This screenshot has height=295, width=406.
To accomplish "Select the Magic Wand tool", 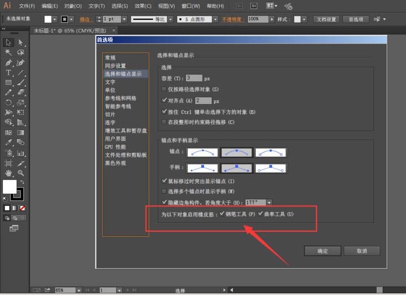I will 9,53.
